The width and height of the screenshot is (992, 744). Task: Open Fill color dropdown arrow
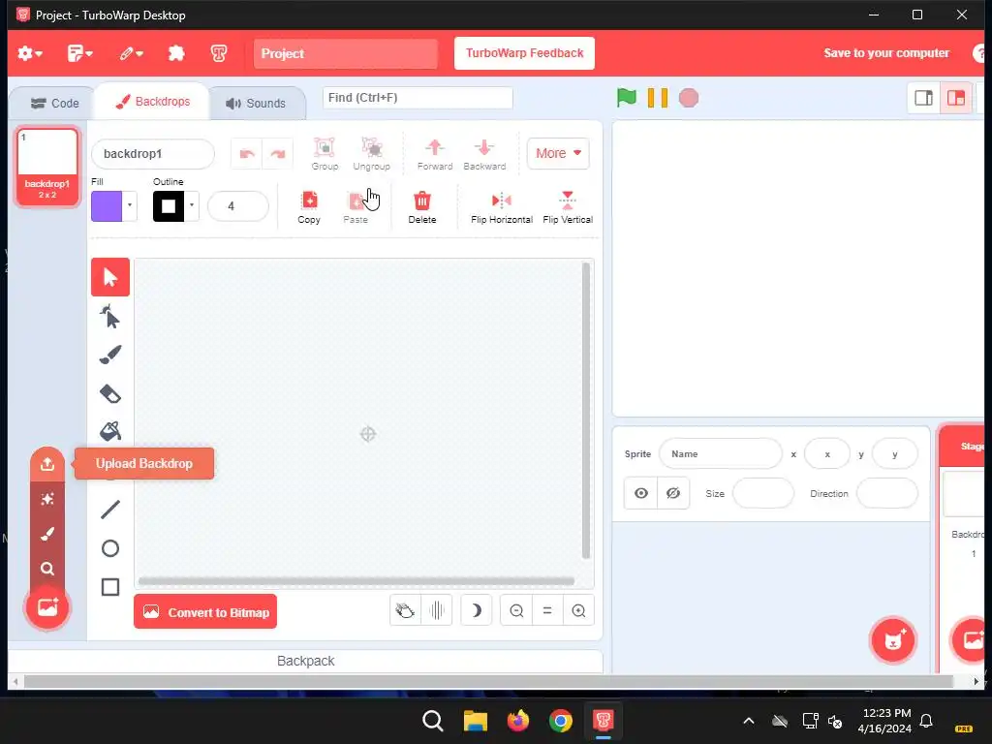click(x=130, y=205)
